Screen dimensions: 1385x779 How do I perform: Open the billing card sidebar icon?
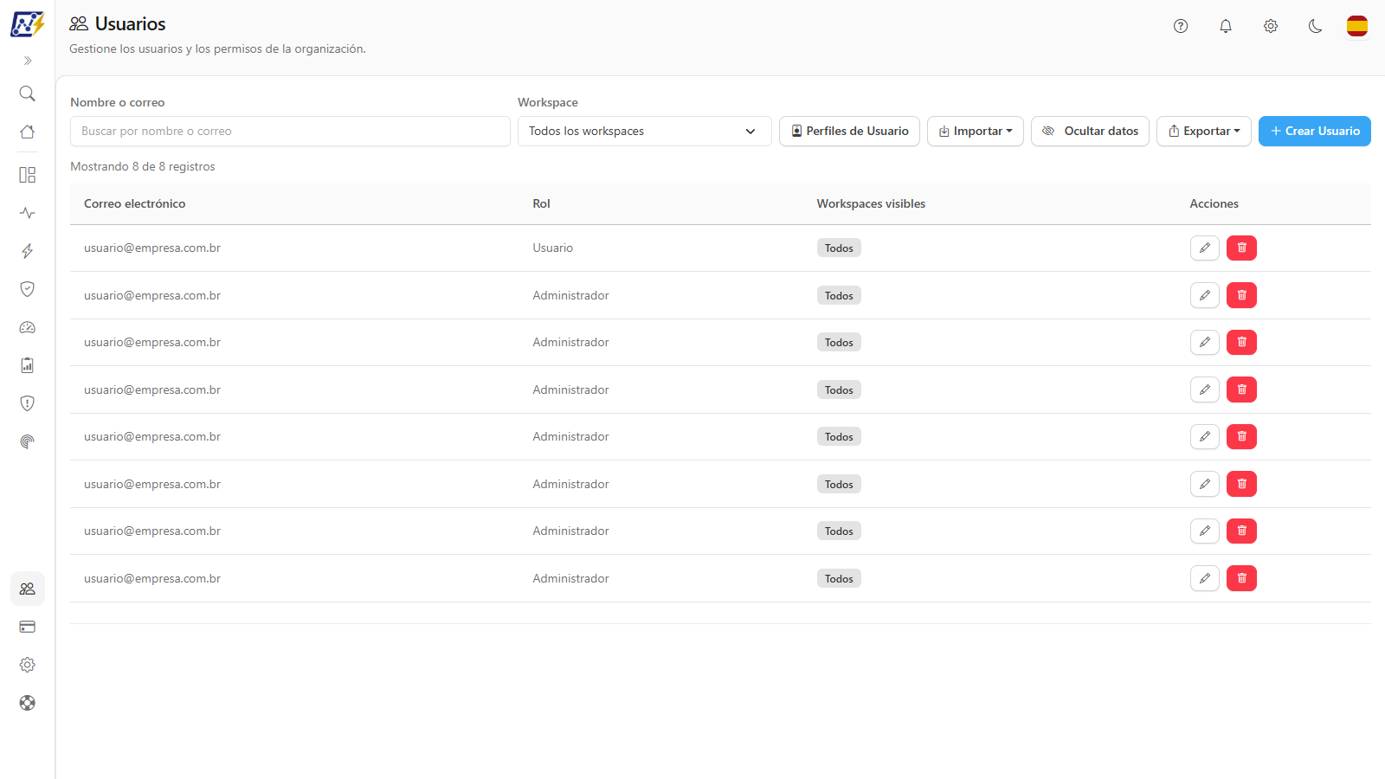28,627
